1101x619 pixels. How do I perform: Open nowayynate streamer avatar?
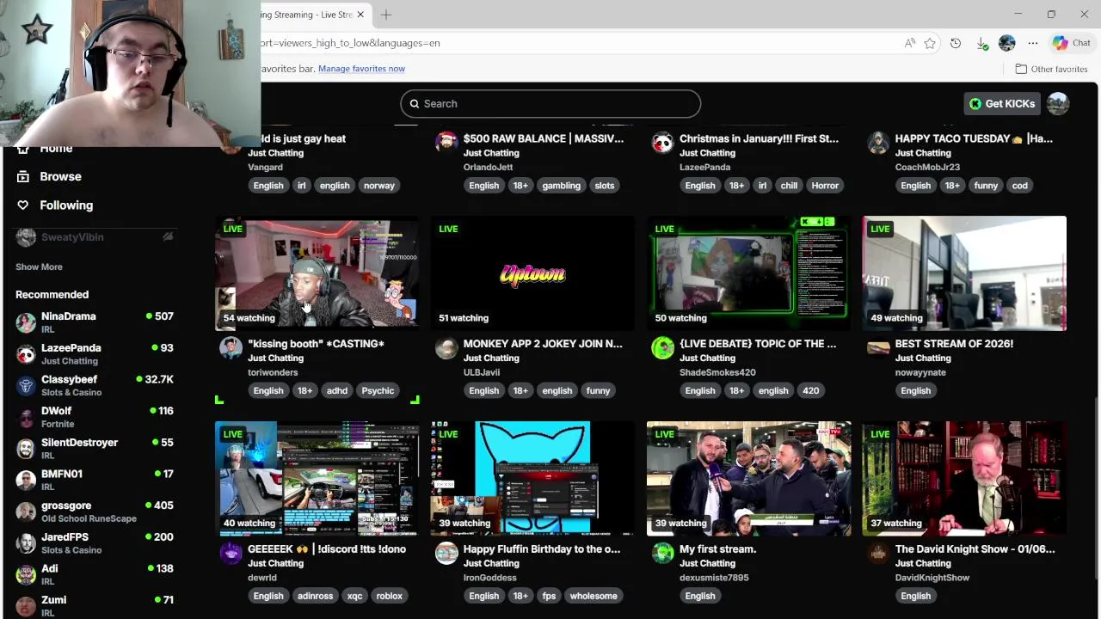[x=878, y=347]
